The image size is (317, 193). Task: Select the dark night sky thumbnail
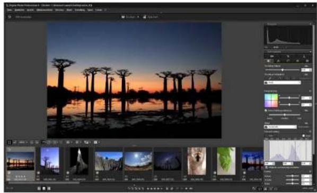coord(168,161)
